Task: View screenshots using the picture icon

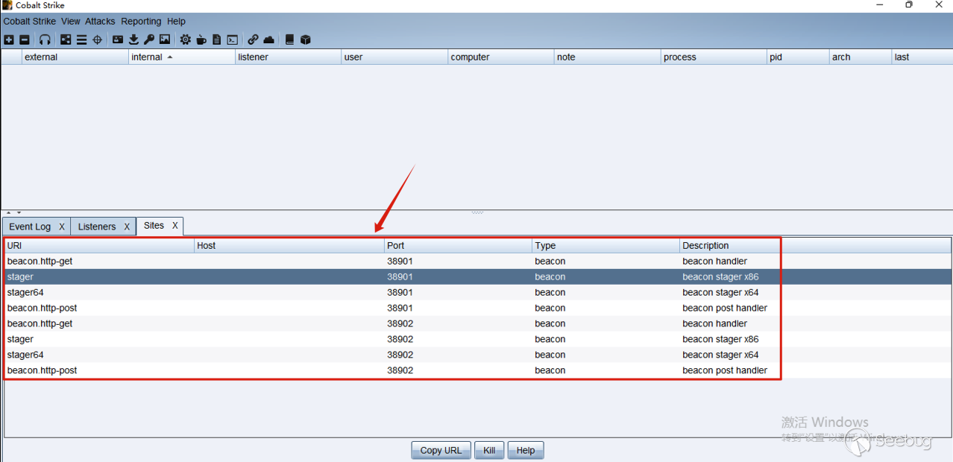Action: click(x=165, y=39)
